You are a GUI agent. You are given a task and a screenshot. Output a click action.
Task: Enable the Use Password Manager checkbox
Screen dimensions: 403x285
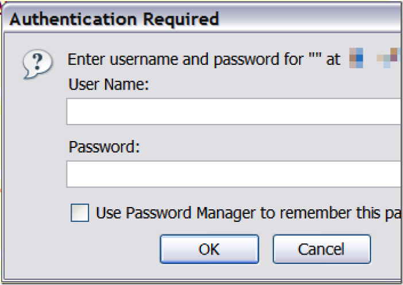point(80,213)
